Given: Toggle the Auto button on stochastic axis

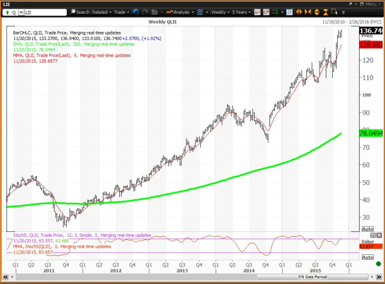Looking at the screenshot, I should point(367,257).
